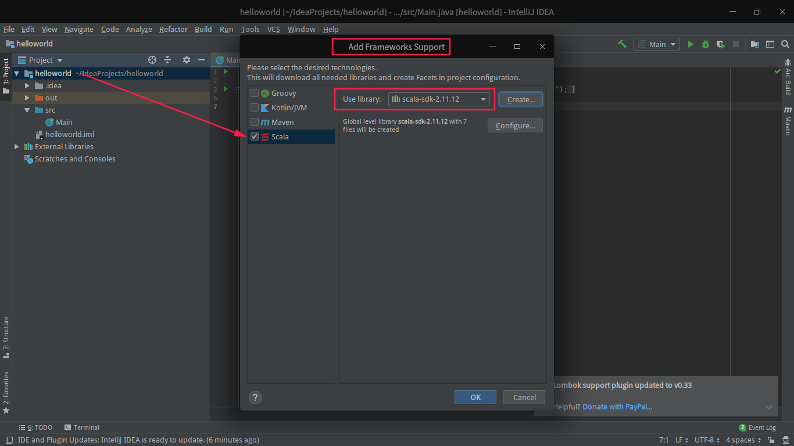794x446 pixels.
Task: Open the Ant Build side panel
Action: (788, 77)
